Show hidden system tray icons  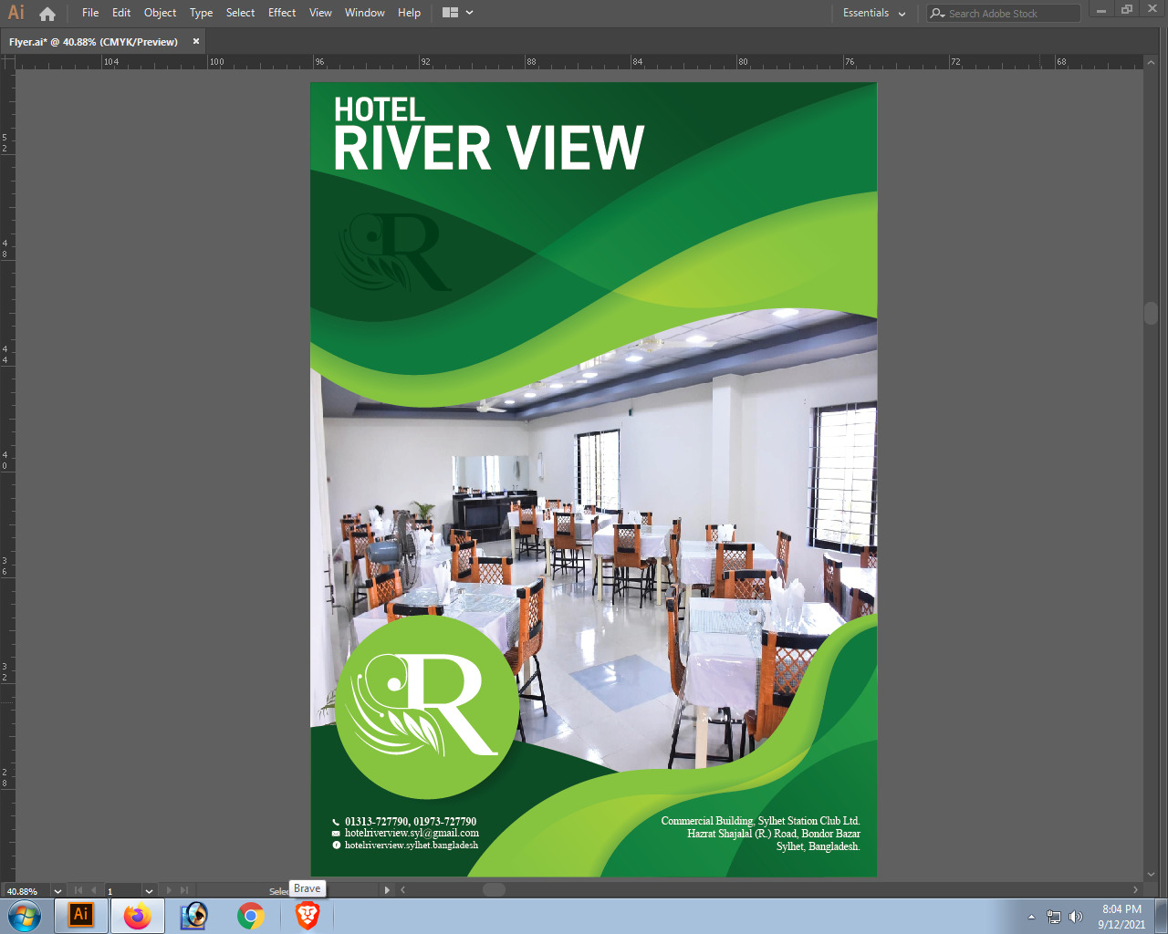[1031, 917]
